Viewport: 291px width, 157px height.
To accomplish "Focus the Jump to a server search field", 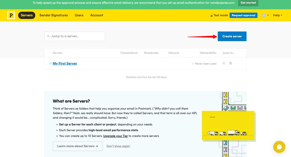I will pos(77,36).
